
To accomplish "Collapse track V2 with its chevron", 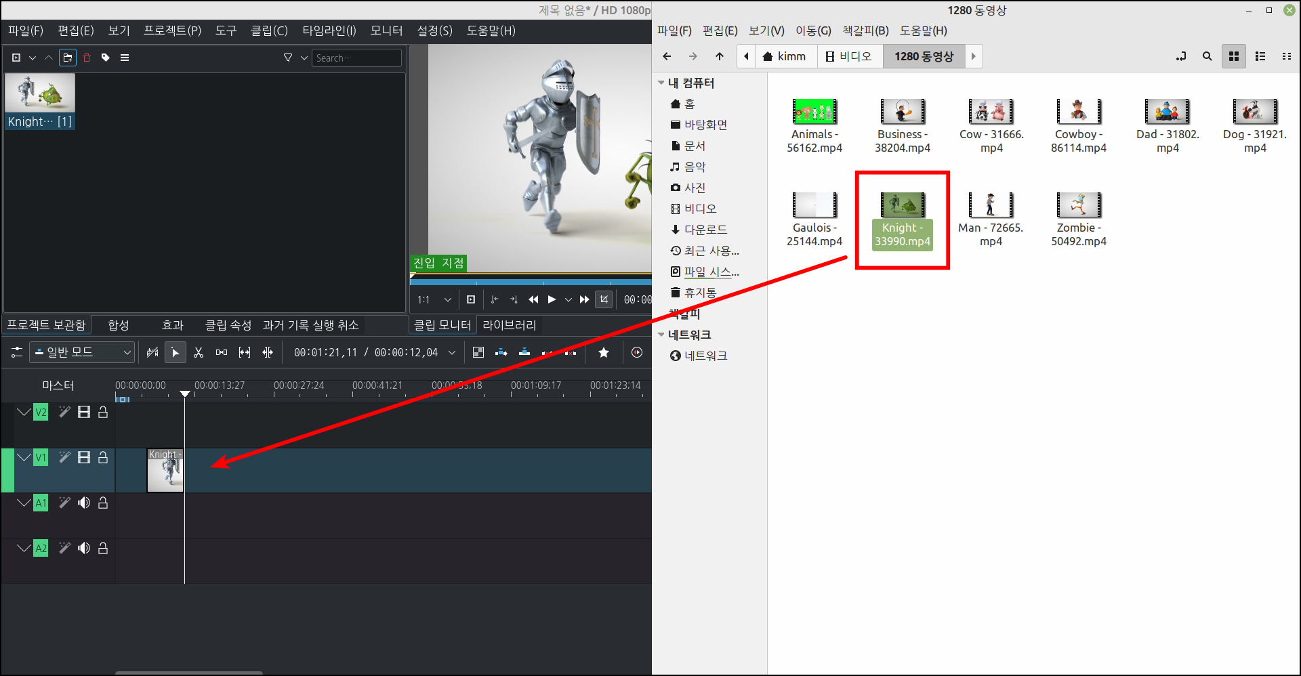I will [x=24, y=411].
